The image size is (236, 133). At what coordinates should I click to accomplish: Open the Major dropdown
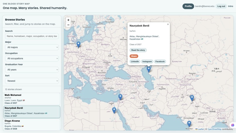32,47
